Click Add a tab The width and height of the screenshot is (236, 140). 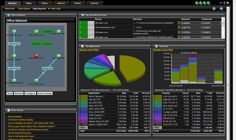[x=56, y=9]
